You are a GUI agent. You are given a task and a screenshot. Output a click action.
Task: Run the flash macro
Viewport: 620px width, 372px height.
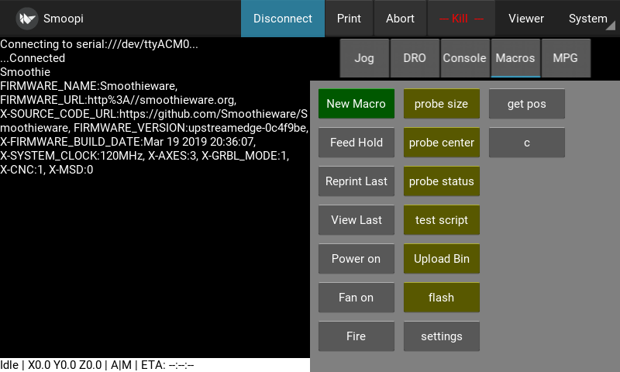pyautogui.click(x=441, y=298)
